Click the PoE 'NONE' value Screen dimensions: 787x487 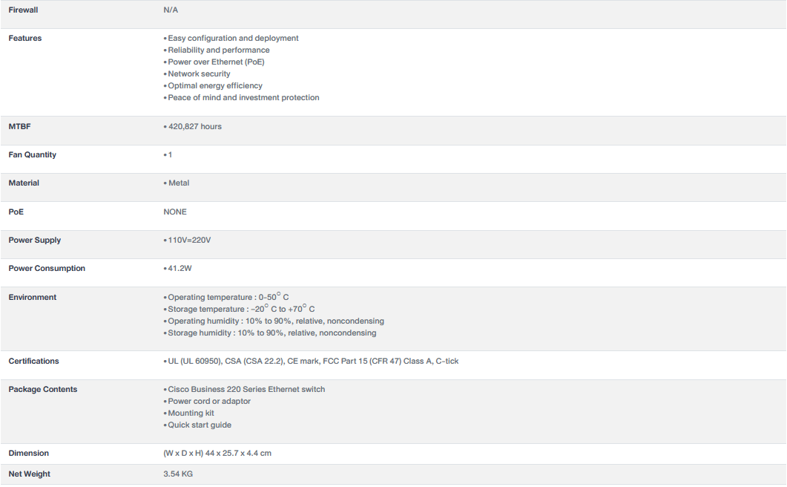pos(175,212)
